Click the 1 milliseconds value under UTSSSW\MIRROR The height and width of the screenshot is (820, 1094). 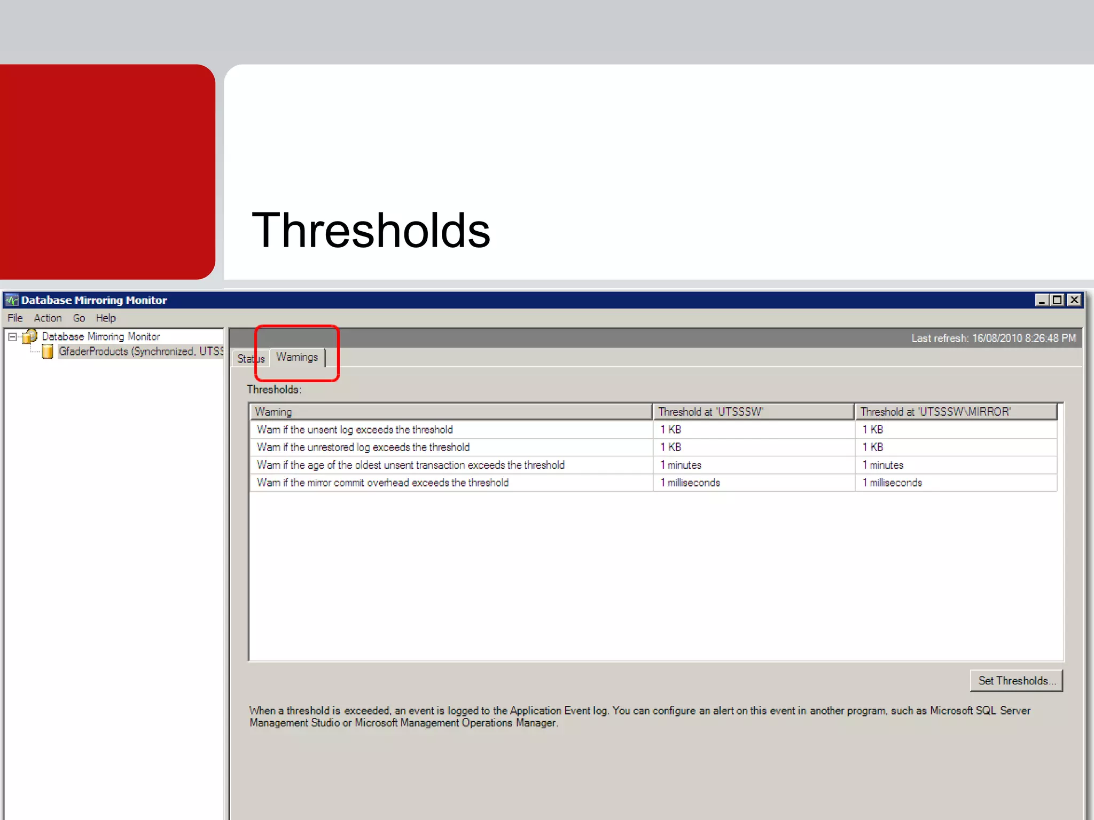click(x=892, y=483)
